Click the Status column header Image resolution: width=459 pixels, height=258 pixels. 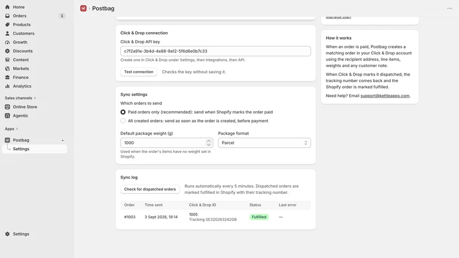click(255, 205)
